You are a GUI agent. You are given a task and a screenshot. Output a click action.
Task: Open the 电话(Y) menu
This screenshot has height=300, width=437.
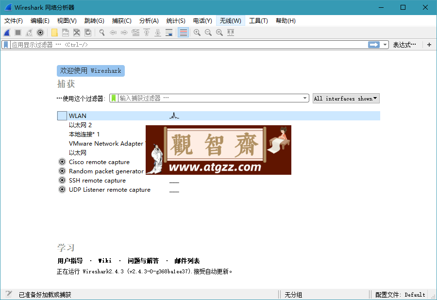tap(202, 20)
